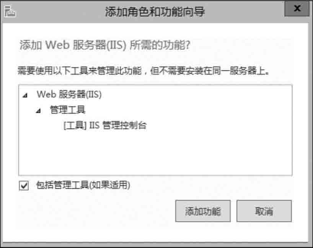Select the Web 服务器(IIS) tree item
Viewport: 313px width, 248px height.
point(69,95)
